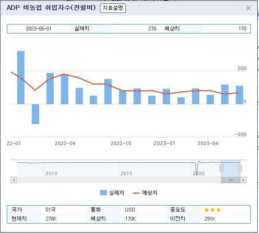This screenshot has height=233, width=259.
Task: Click the last bar at the chart's right edge
Action: pos(239,95)
